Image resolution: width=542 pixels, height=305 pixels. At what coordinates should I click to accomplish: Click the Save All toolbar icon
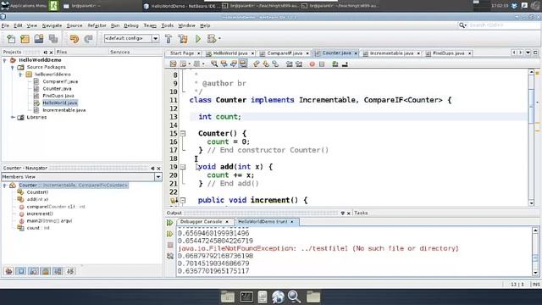click(53, 39)
